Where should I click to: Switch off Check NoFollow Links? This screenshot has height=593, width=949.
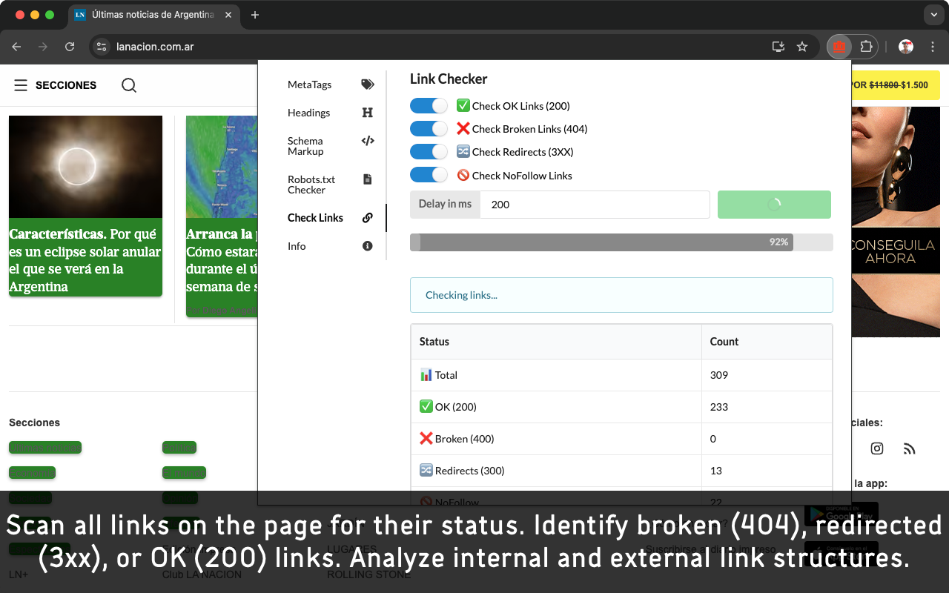pos(429,176)
